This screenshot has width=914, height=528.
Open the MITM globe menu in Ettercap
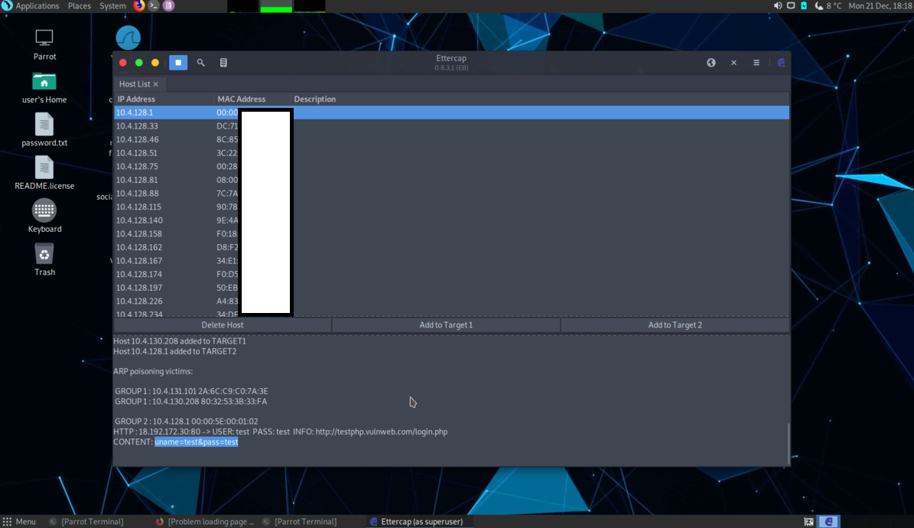click(x=711, y=63)
